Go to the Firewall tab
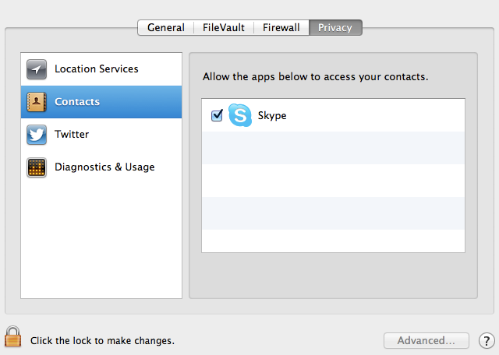Image resolution: width=499 pixels, height=355 pixels. pyautogui.click(x=281, y=28)
